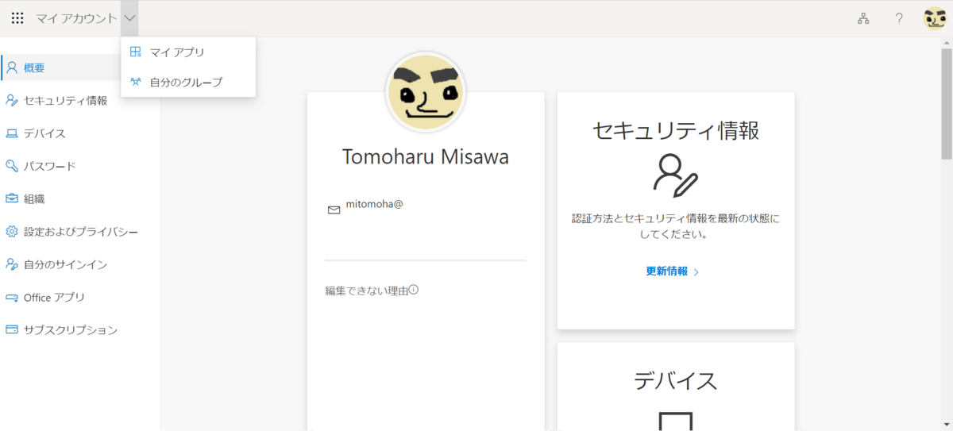Click the パスワード key icon in sidebar
The height and width of the screenshot is (431, 953).
pyautogui.click(x=12, y=166)
